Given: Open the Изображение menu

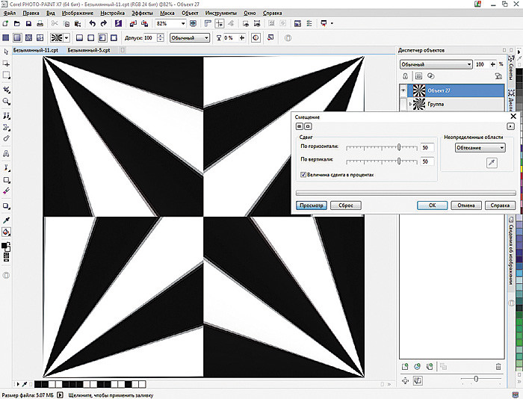Looking at the screenshot, I should 78,13.
